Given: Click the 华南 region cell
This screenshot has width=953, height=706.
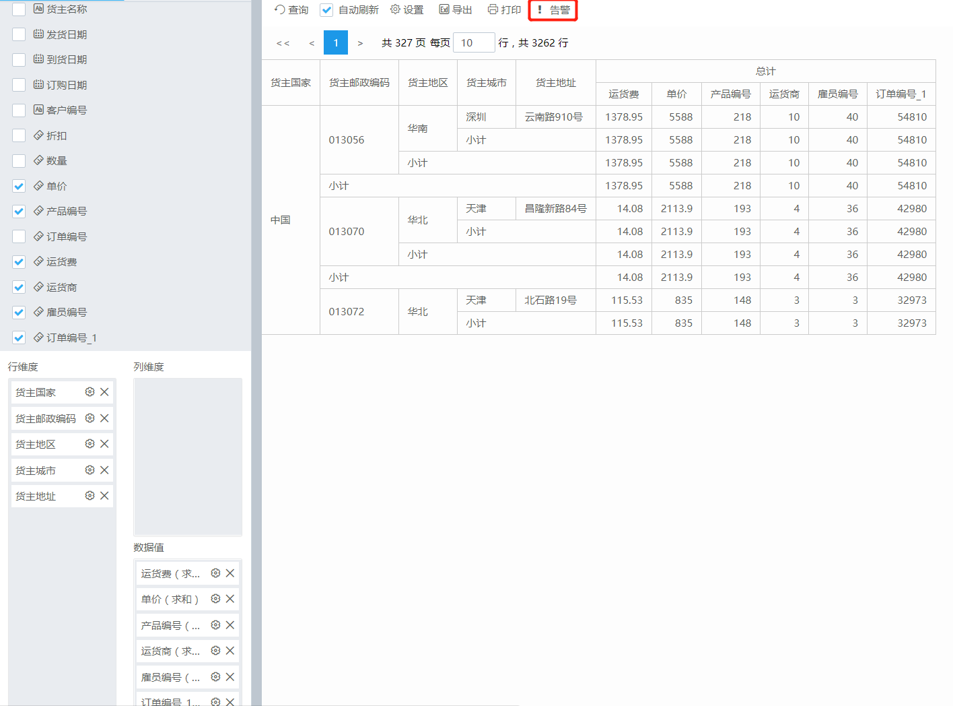Looking at the screenshot, I should (x=428, y=129).
